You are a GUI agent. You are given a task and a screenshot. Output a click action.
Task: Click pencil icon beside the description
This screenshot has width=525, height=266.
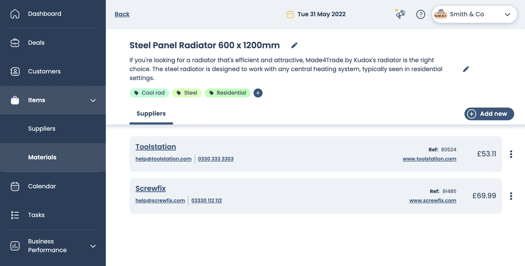click(x=466, y=69)
